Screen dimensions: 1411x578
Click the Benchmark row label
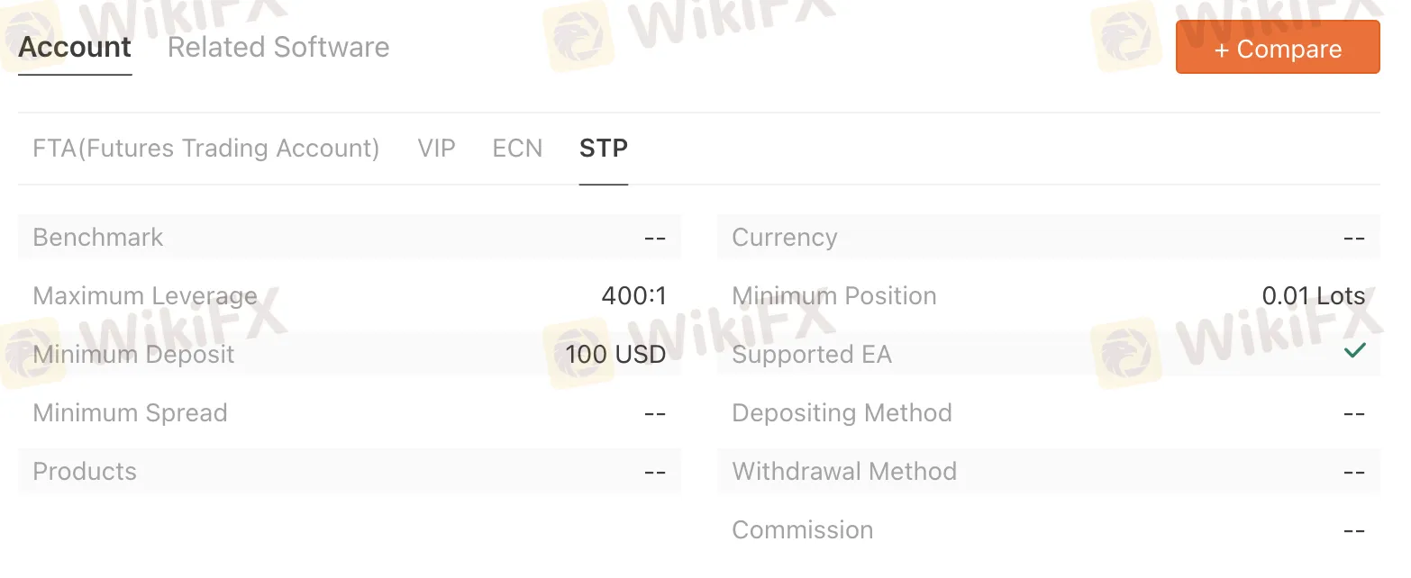(98, 238)
